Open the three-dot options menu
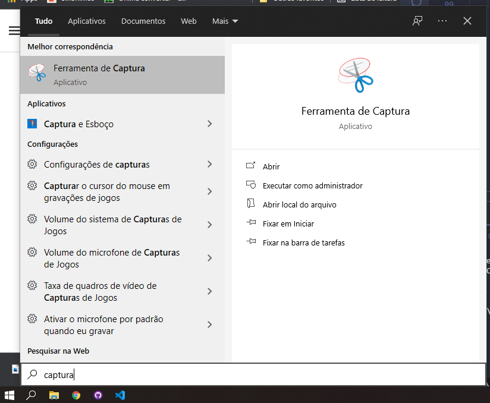 pyautogui.click(x=442, y=21)
